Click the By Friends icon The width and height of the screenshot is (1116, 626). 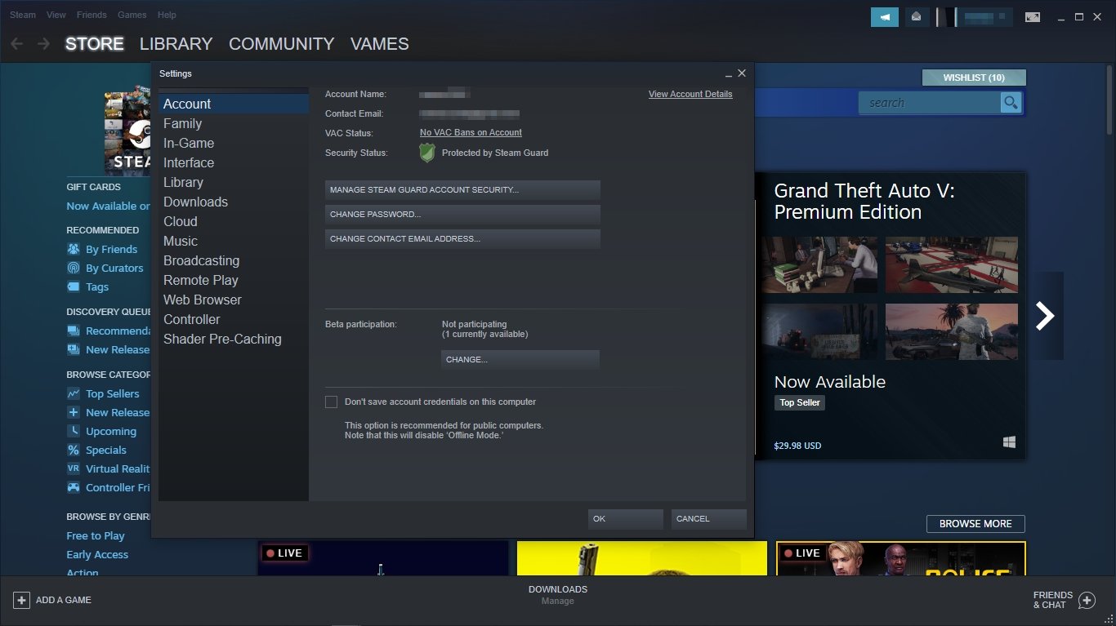pos(73,249)
